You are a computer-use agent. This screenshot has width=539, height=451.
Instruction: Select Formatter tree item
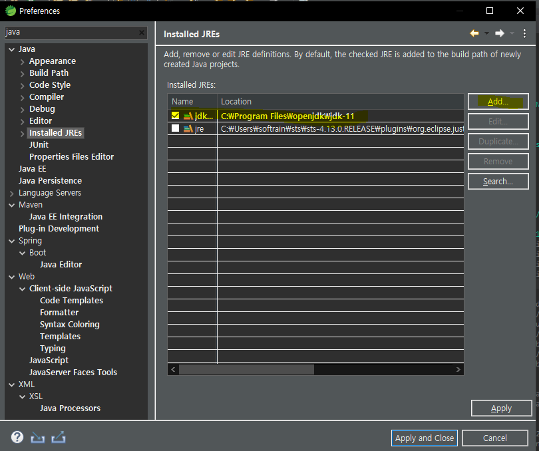(x=59, y=313)
